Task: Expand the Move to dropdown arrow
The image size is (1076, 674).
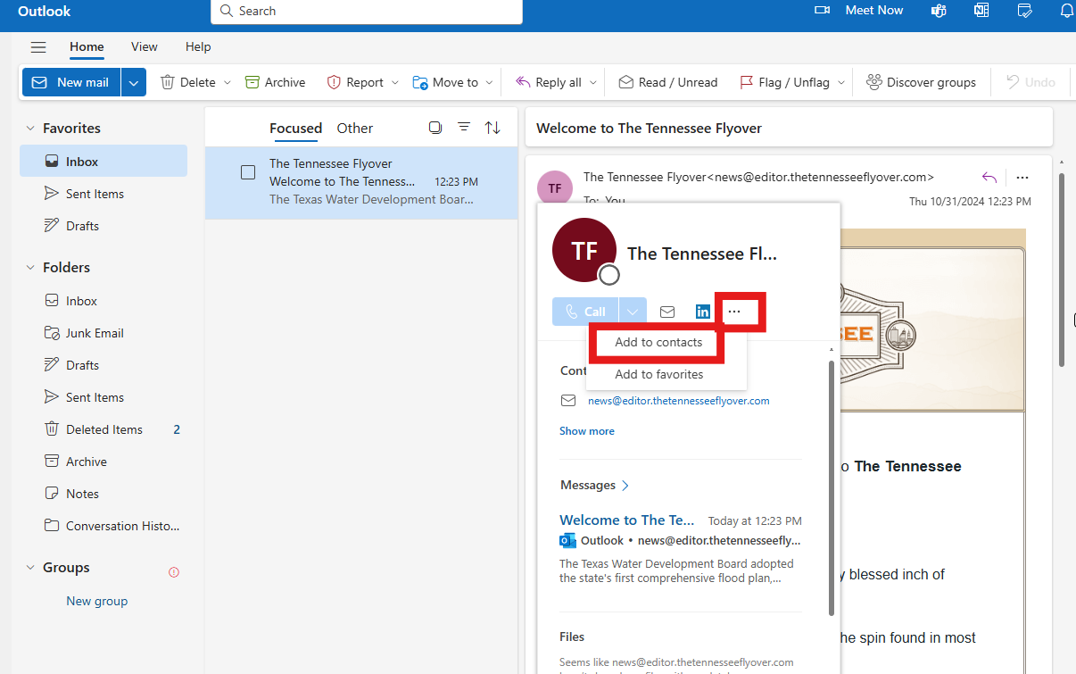Action: tap(489, 82)
